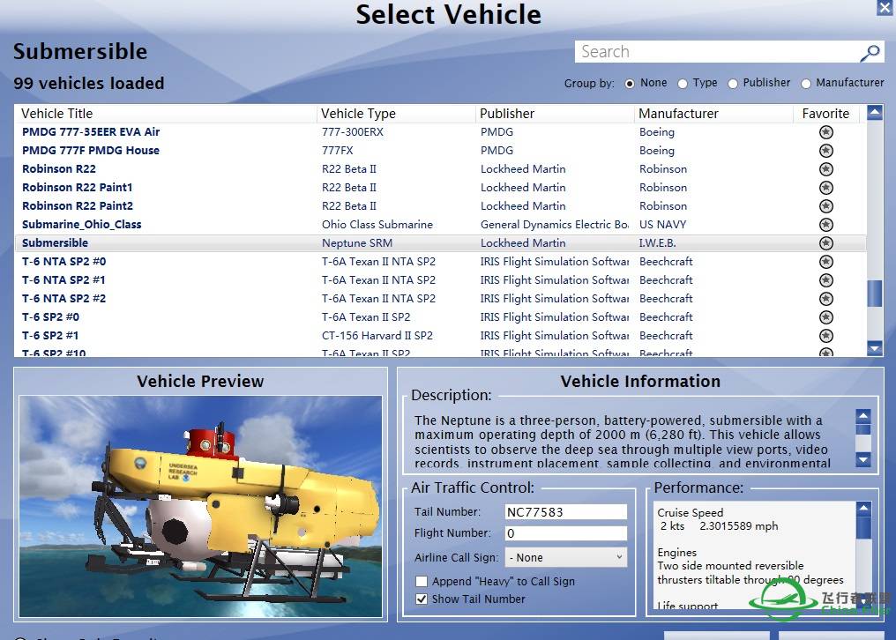Group vehicles by Manufacturer
The height and width of the screenshot is (640, 896).
[806, 84]
